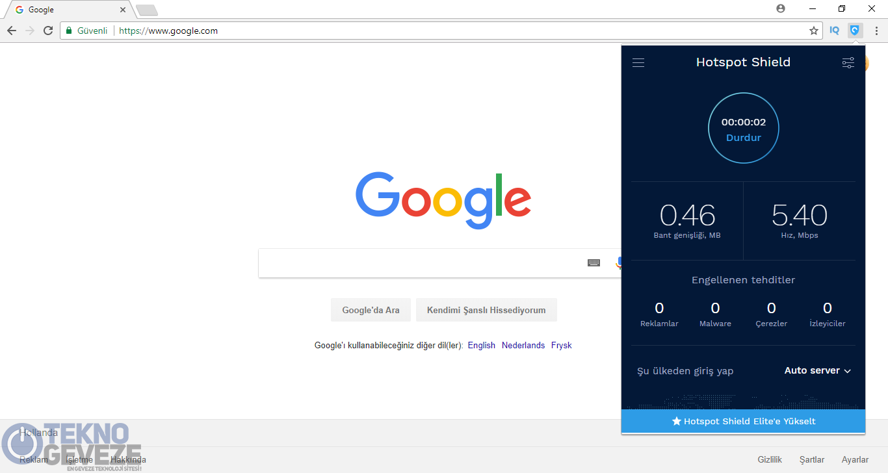
Task: Open the İşletme footer link
Action: click(x=79, y=459)
